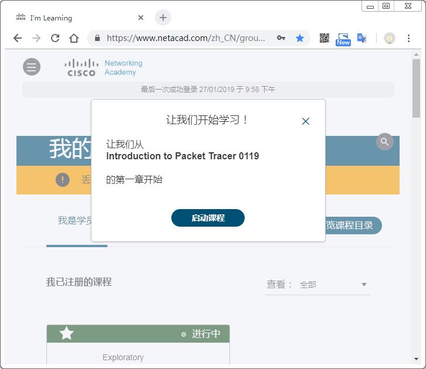Open the QR code extension
The image size is (426, 369).
(x=324, y=38)
